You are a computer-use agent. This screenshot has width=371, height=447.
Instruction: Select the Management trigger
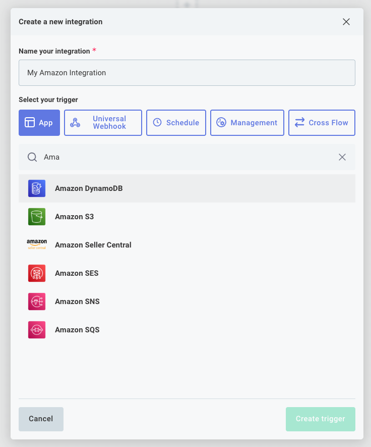click(x=247, y=123)
